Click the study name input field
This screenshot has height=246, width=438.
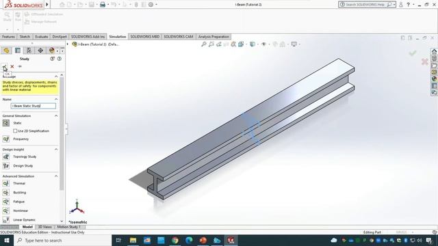34,106
